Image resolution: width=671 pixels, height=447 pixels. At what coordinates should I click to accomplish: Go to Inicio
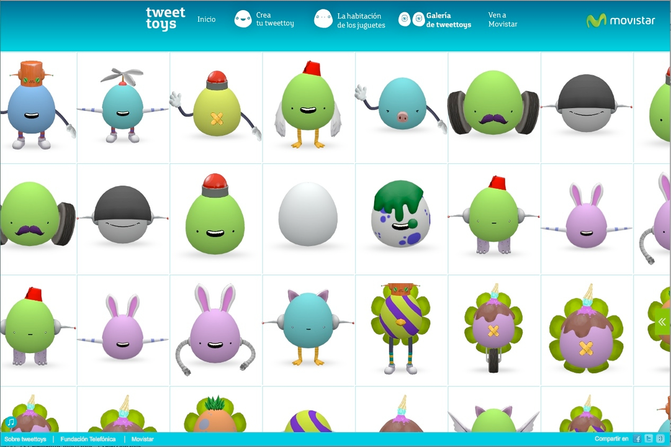coord(206,19)
